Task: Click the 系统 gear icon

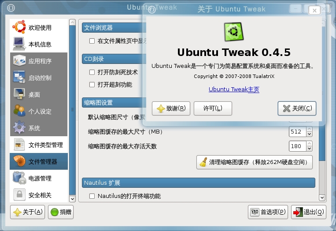Action: tap(19, 127)
